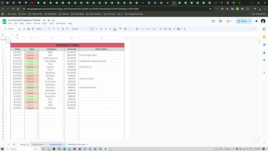The height and width of the screenshot is (151, 268).
Task: Open the 123 more formats dropdown
Action: click(x=67, y=29)
